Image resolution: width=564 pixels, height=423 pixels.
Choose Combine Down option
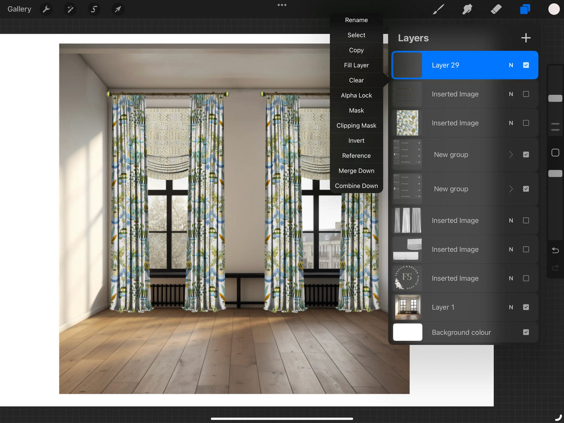point(356,186)
